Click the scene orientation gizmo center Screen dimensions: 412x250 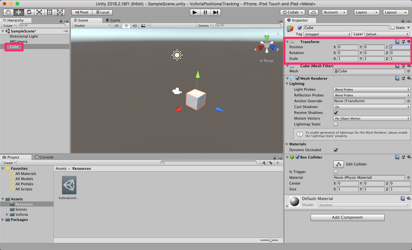tap(267, 46)
